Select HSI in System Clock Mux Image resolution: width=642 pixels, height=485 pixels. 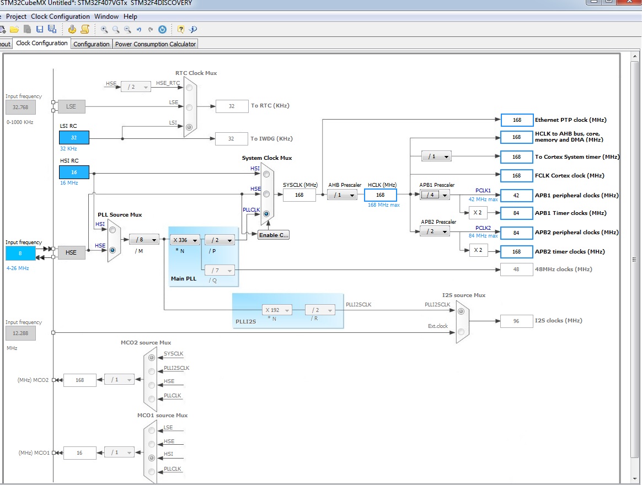[266, 174]
